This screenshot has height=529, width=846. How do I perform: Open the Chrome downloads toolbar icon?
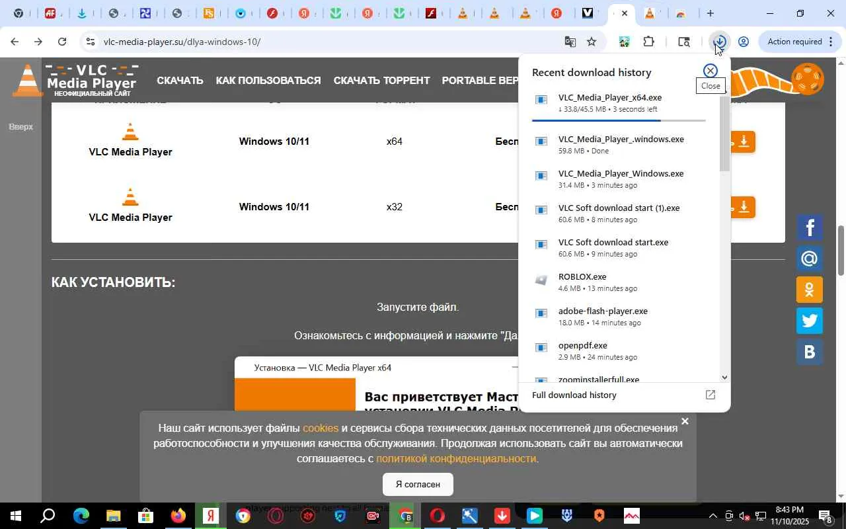pos(719,42)
